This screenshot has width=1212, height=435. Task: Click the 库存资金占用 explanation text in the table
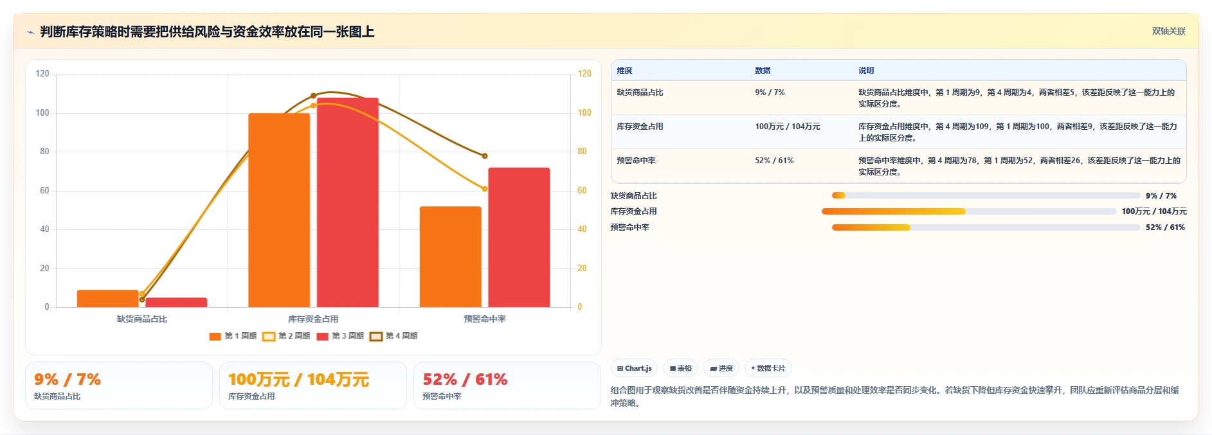pyautogui.click(x=1018, y=132)
